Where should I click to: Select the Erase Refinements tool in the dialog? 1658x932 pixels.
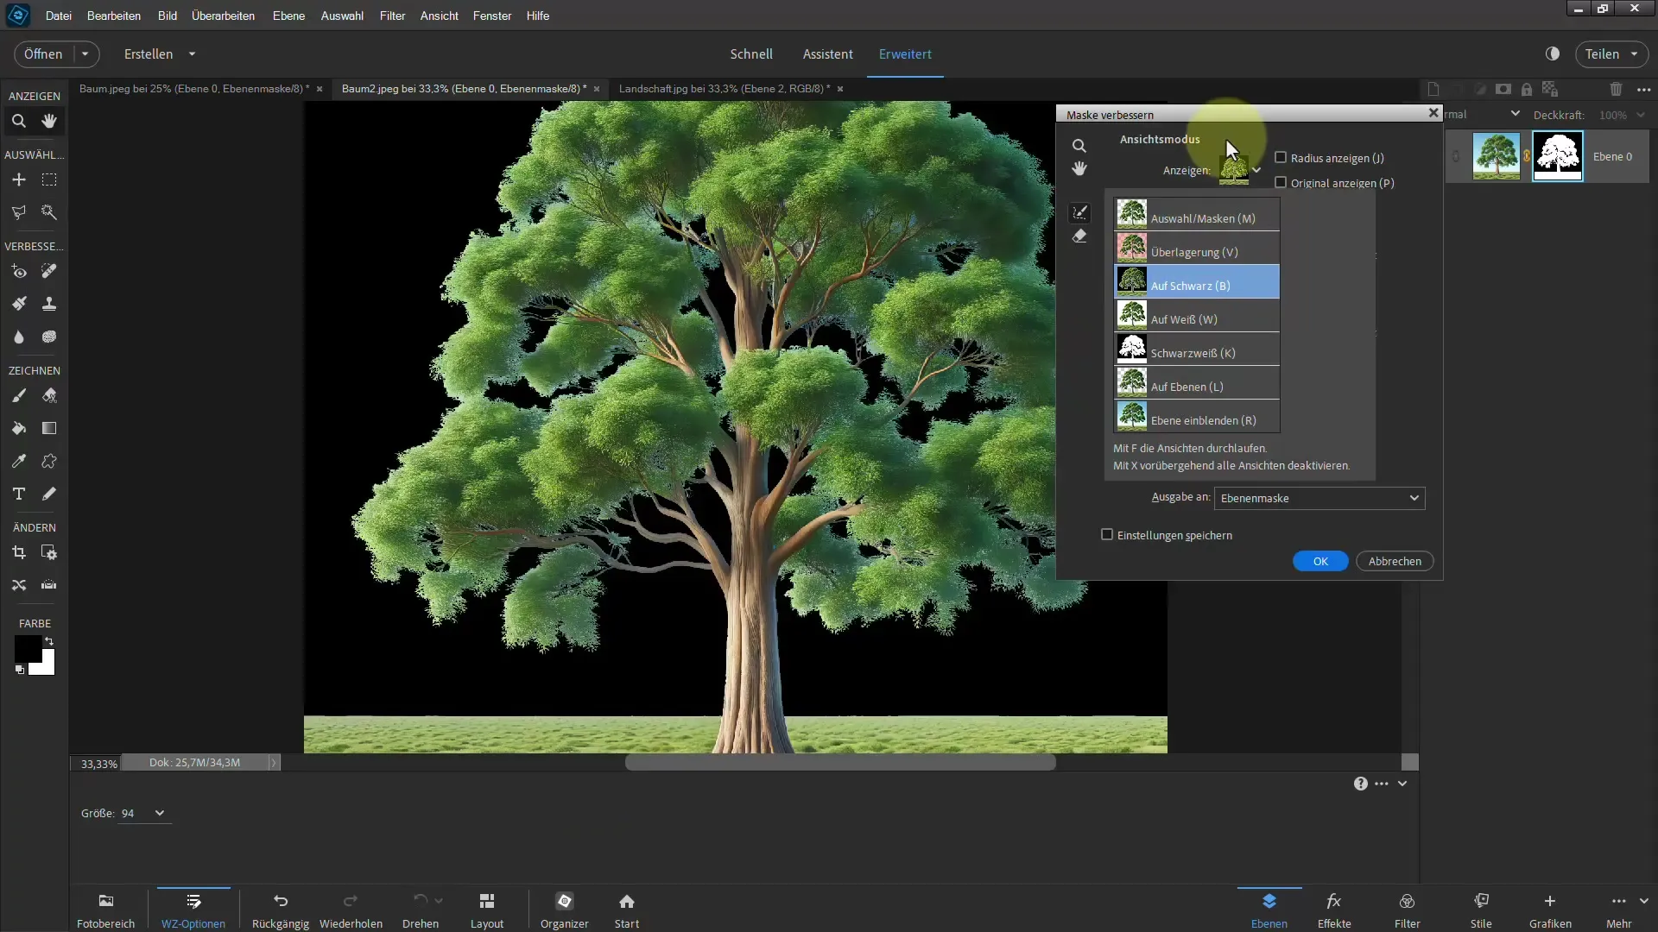click(1079, 236)
